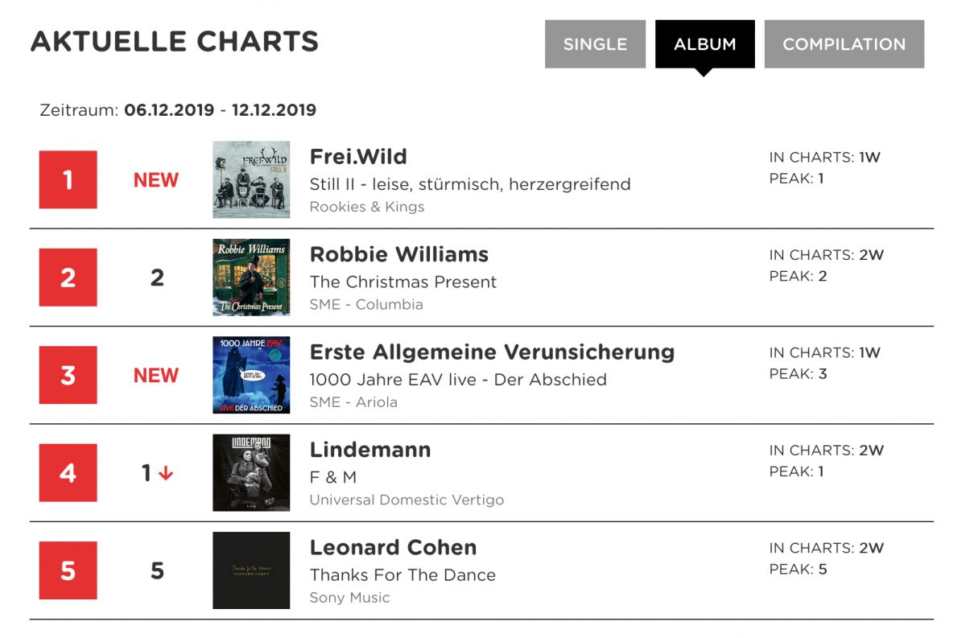This screenshot has width=966, height=638.
Task: Select the ALBUM charts tab
Action: [705, 44]
